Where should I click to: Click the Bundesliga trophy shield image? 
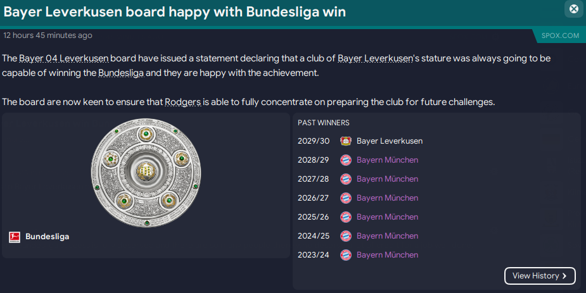146,172
